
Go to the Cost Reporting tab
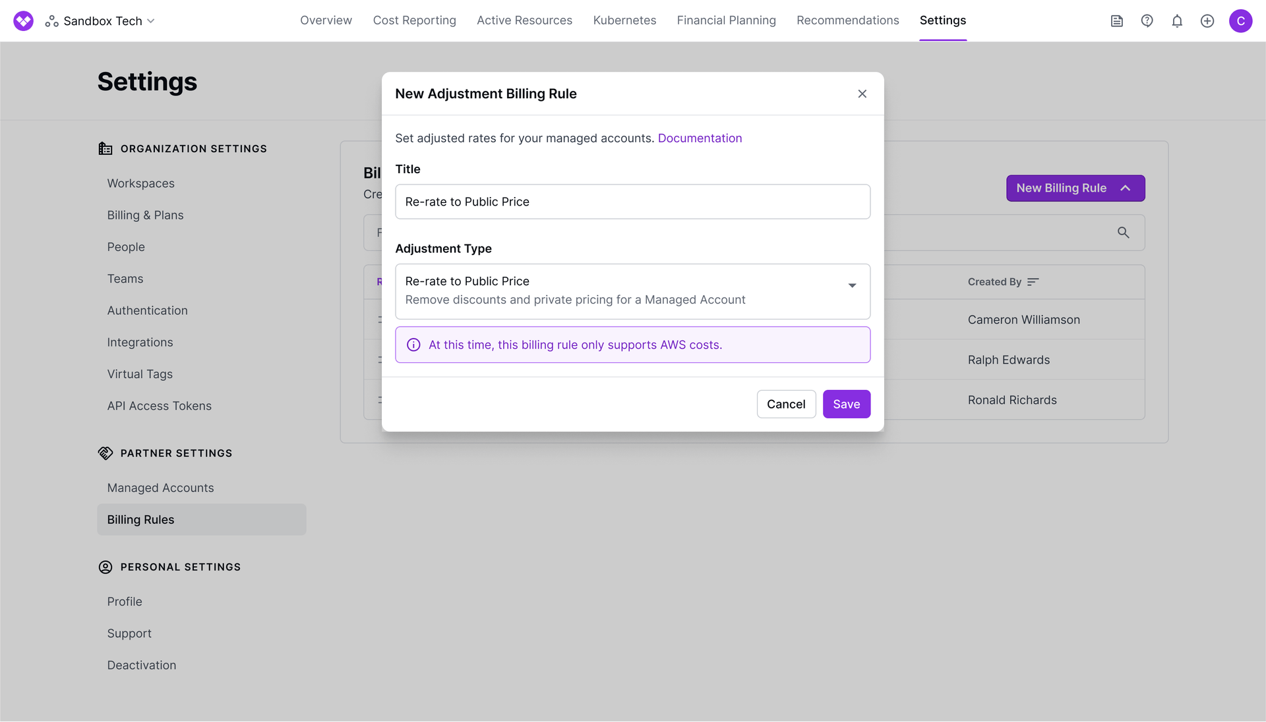point(414,20)
